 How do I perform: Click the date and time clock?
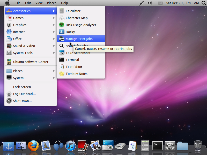182,3
